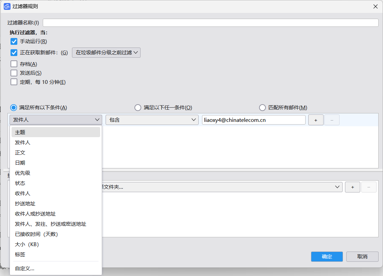Screen dimensions: 383x276
Task: Choose 抄送地址 from the dropdown list
Action: pos(56,203)
